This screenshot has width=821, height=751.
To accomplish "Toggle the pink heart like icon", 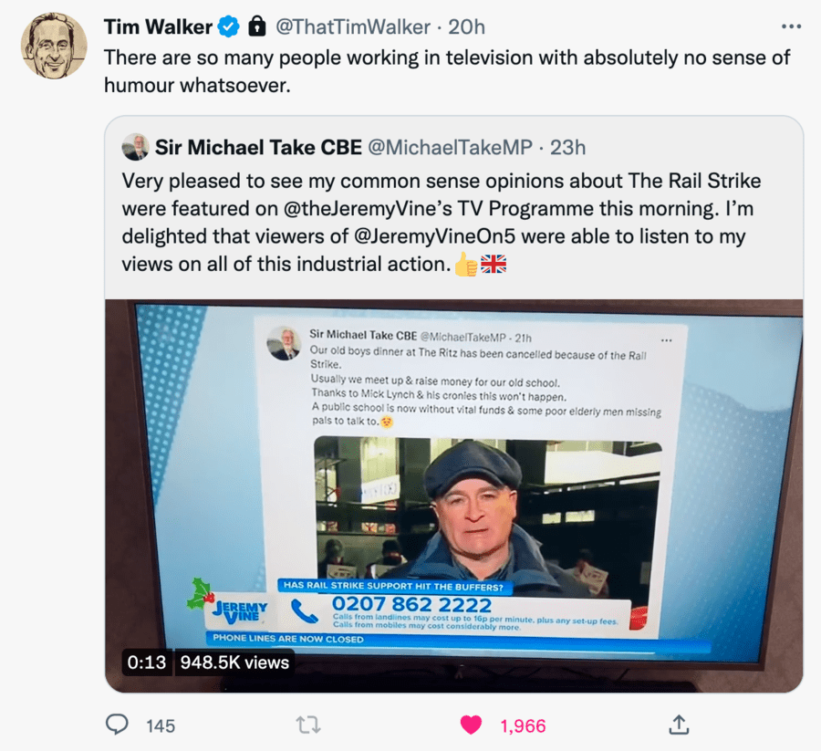I will tap(471, 725).
